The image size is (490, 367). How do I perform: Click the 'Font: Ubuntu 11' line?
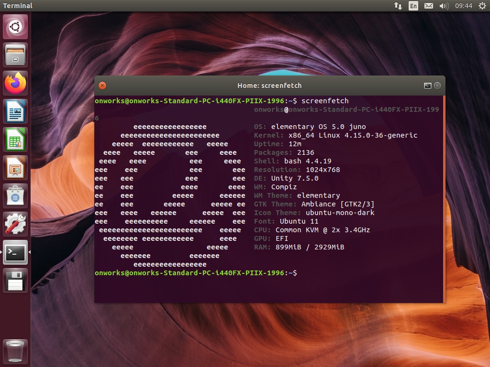point(286,221)
